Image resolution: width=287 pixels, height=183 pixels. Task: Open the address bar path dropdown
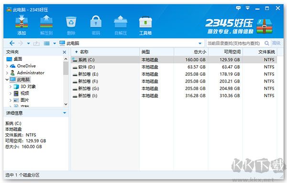point(200,43)
